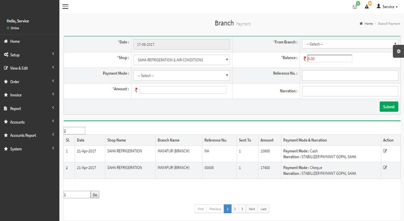The width and height of the screenshot is (404, 221).
Task: Click reference number 00005 cell
Action: coord(209,168)
